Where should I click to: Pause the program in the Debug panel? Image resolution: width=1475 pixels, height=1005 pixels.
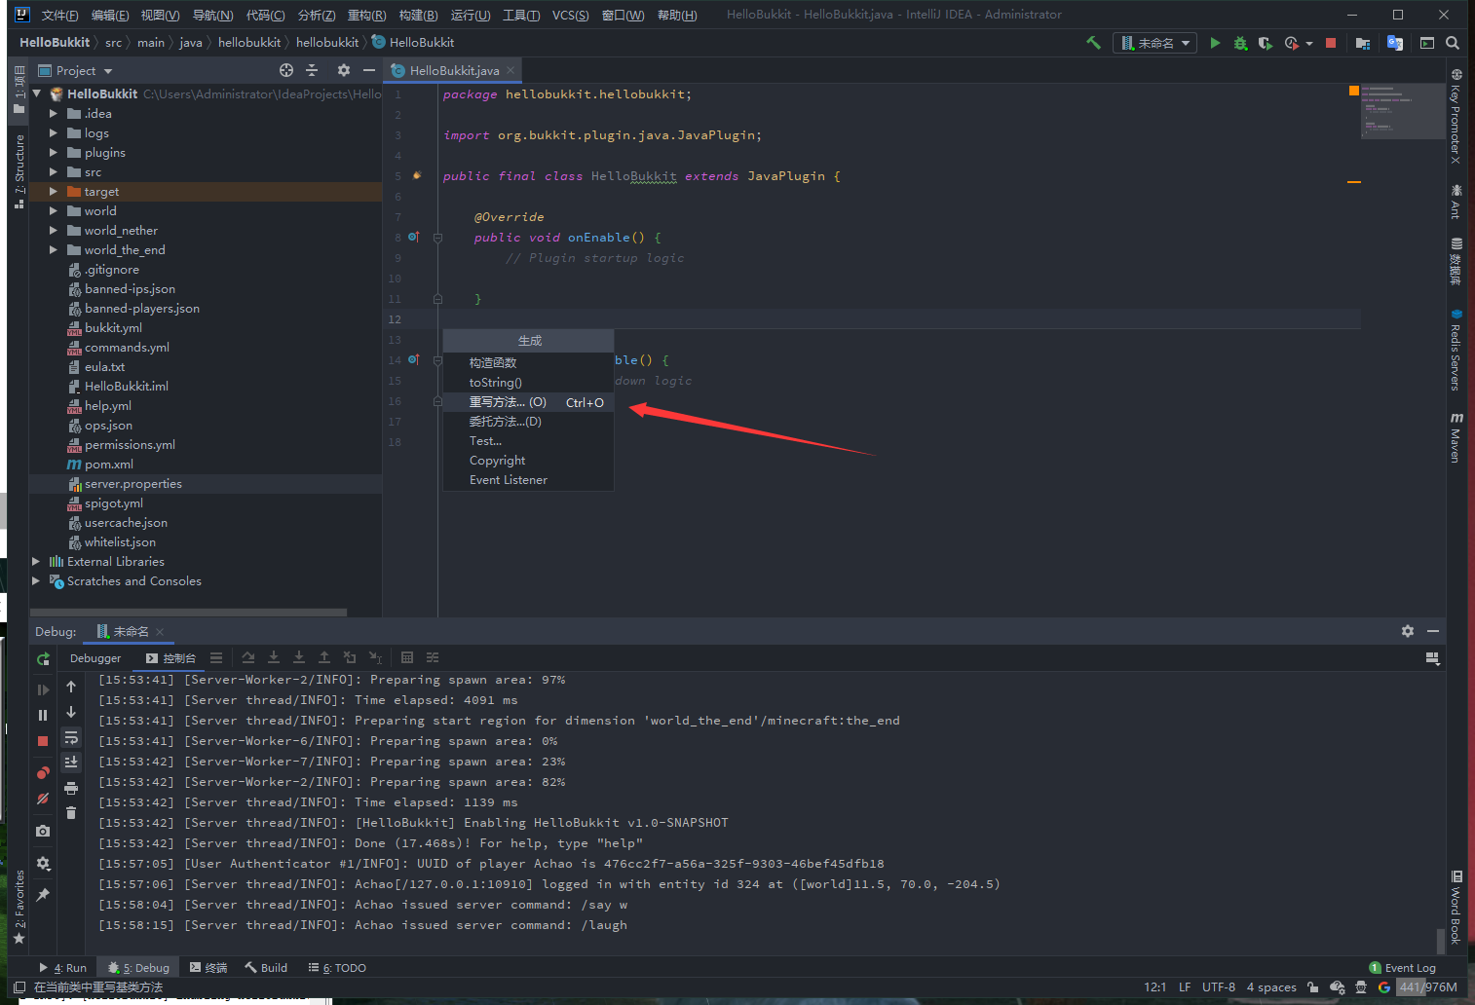pyautogui.click(x=43, y=715)
